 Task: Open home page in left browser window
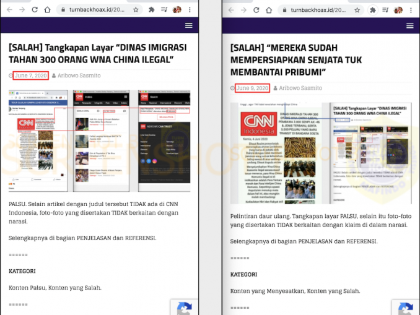pos(48,10)
